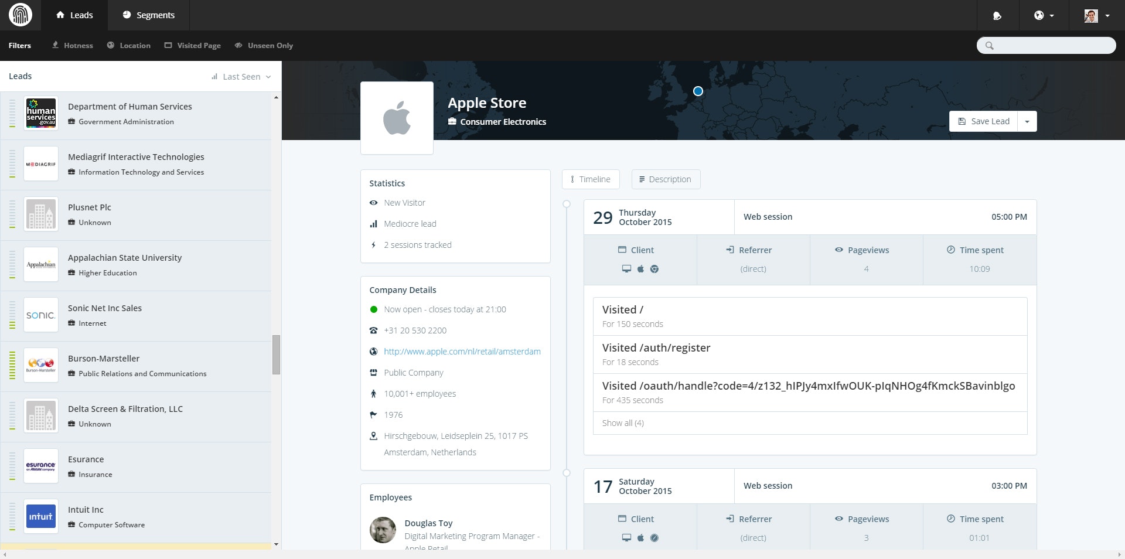Click the Visited /auth/register entry
This screenshot has width=1125, height=559.
click(x=810, y=355)
